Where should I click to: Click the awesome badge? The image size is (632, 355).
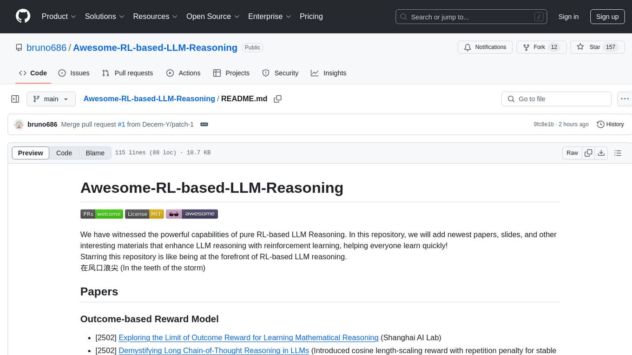coord(192,214)
